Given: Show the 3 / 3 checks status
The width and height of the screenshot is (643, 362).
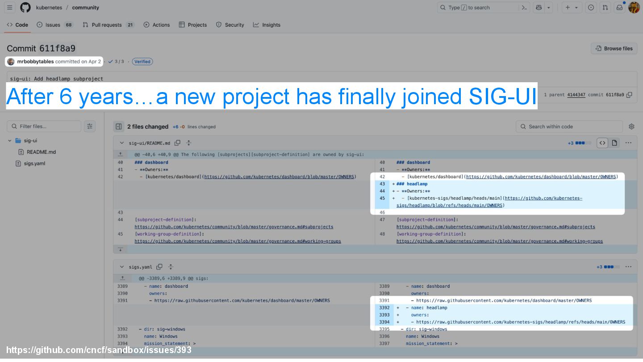Looking at the screenshot, I should pos(116,62).
